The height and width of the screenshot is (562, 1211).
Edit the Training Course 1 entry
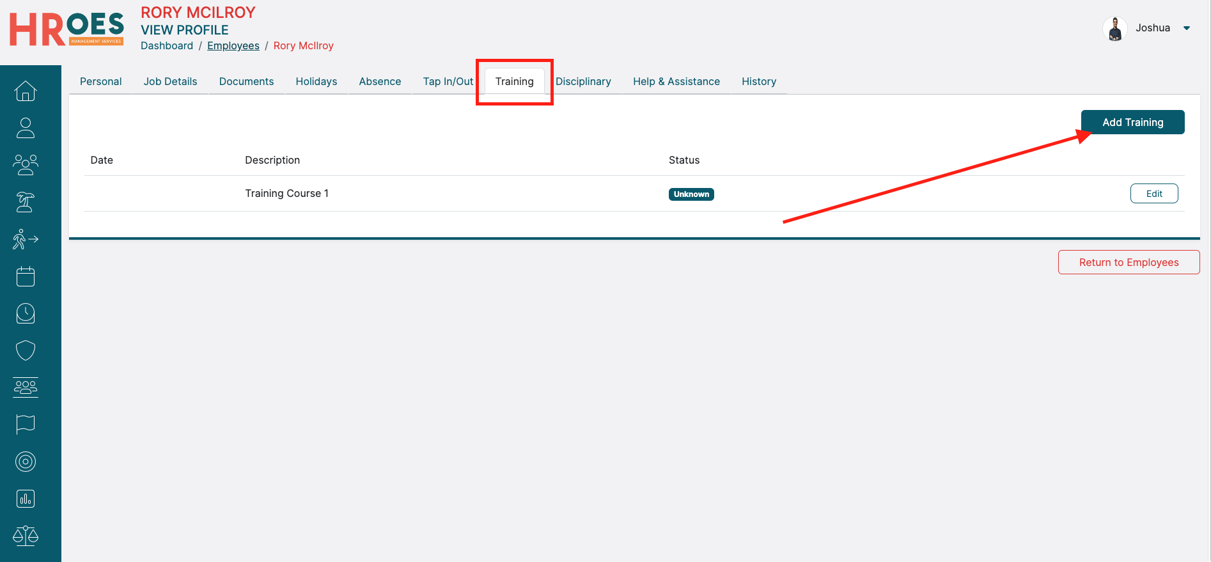(x=1153, y=194)
